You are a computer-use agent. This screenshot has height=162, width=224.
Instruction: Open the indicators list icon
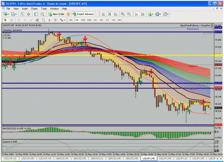(x=150, y=14)
